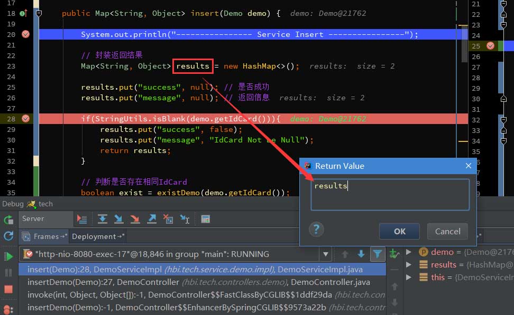The width and height of the screenshot is (514, 315).
Task: Collapse the insert method fold marker at line 18
Action: (39, 13)
